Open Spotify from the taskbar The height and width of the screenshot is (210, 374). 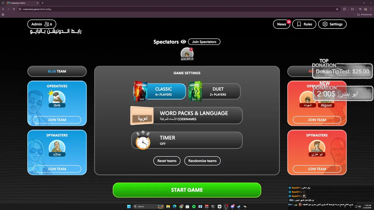(194, 206)
